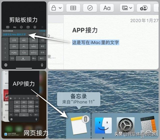Image resolution: width=160 pixels, height=140 pixels.
Task: Tap the space bar on 剪贴板接力 keyboard
Action: [23, 58]
